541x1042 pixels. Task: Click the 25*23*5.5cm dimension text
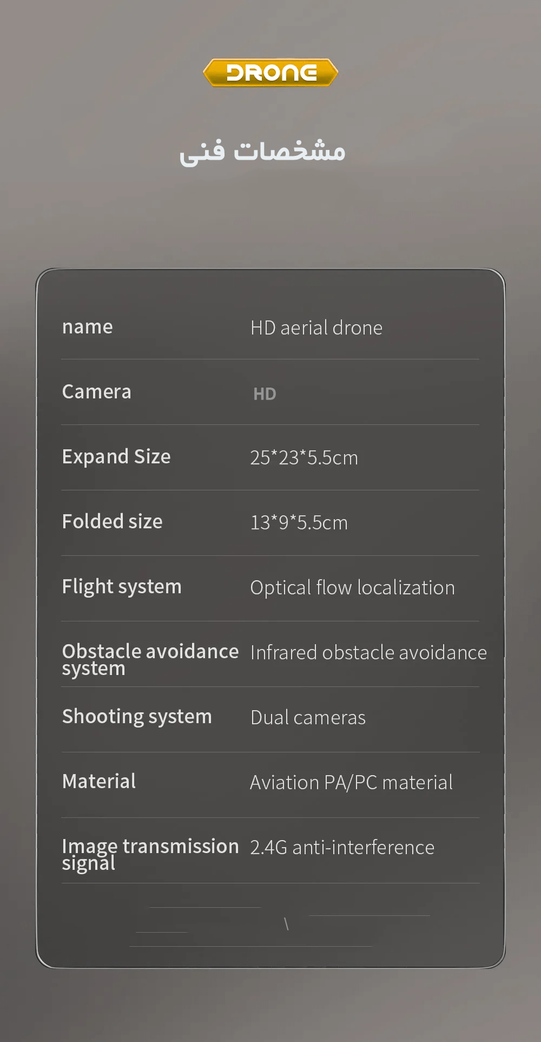304,458
